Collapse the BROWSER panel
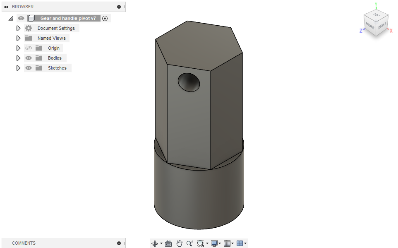This screenshot has width=398, height=248. pos(5,6)
